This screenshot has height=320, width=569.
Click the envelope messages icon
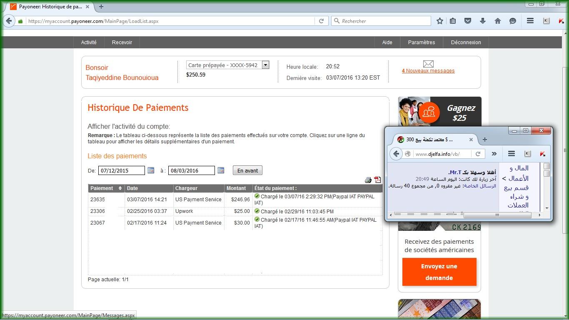pyautogui.click(x=428, y=64)
